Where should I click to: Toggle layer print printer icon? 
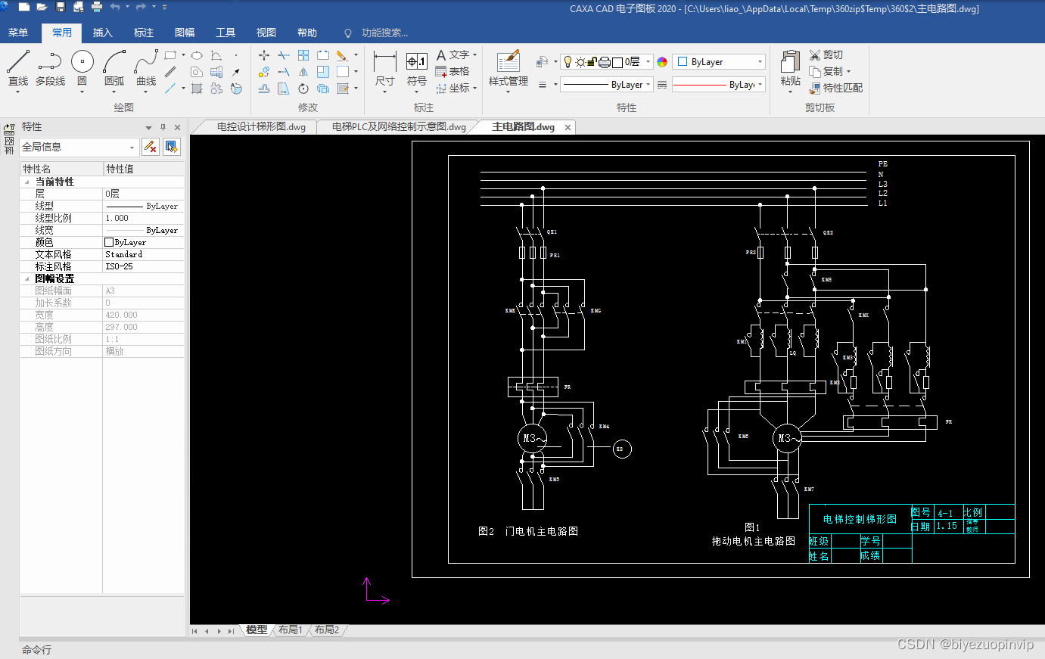(604, 62)
